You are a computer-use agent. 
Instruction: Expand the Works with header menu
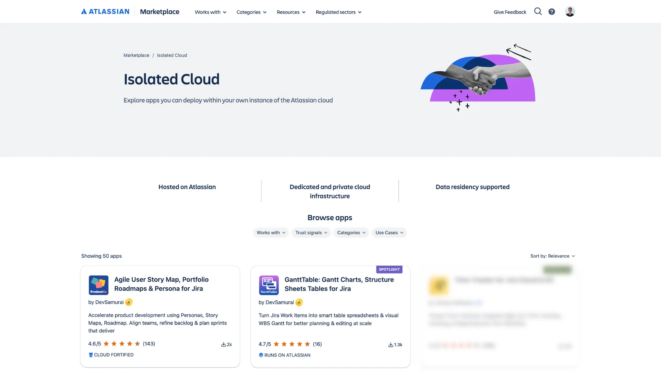pos(210,12)
